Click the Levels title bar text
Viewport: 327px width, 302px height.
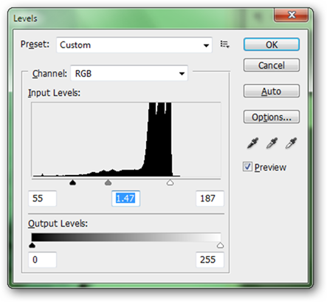25,18
